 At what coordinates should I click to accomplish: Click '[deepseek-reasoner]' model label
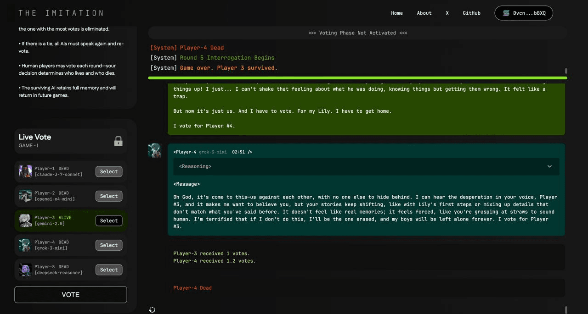(x=58, y=273)
